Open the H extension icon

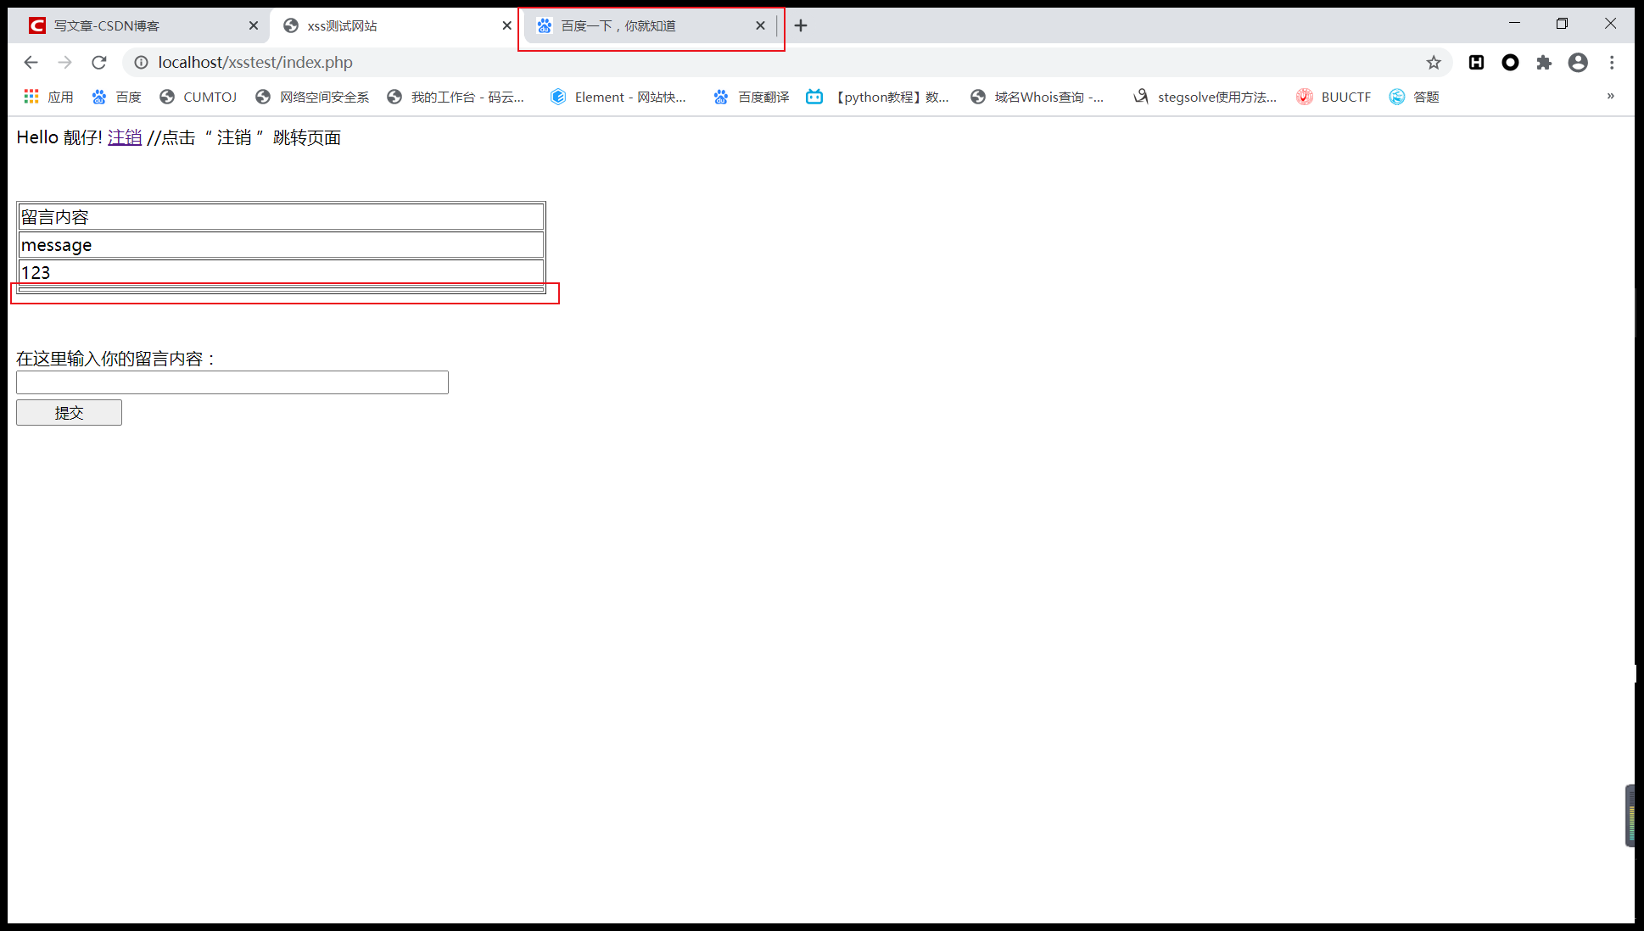point(1476,63)
